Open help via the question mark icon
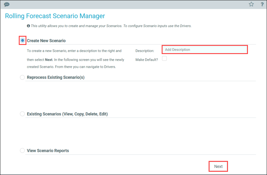 pos(262,4)
